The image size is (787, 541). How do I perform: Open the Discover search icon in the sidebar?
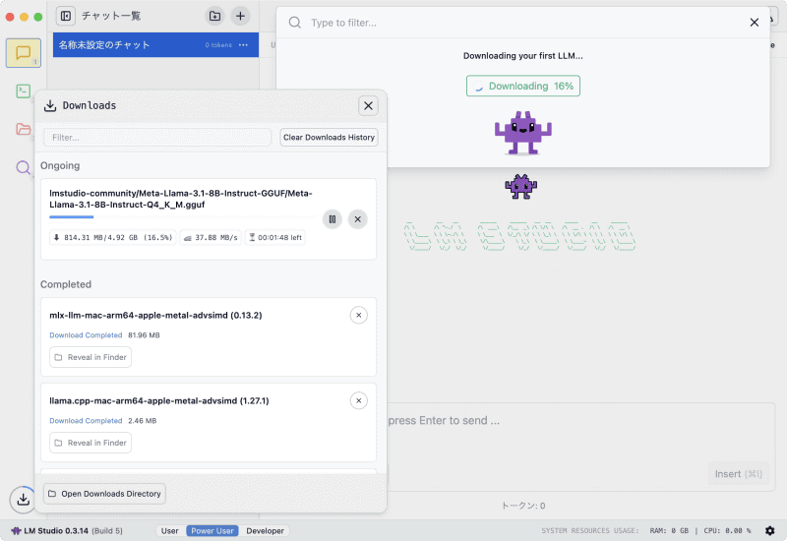23,167
